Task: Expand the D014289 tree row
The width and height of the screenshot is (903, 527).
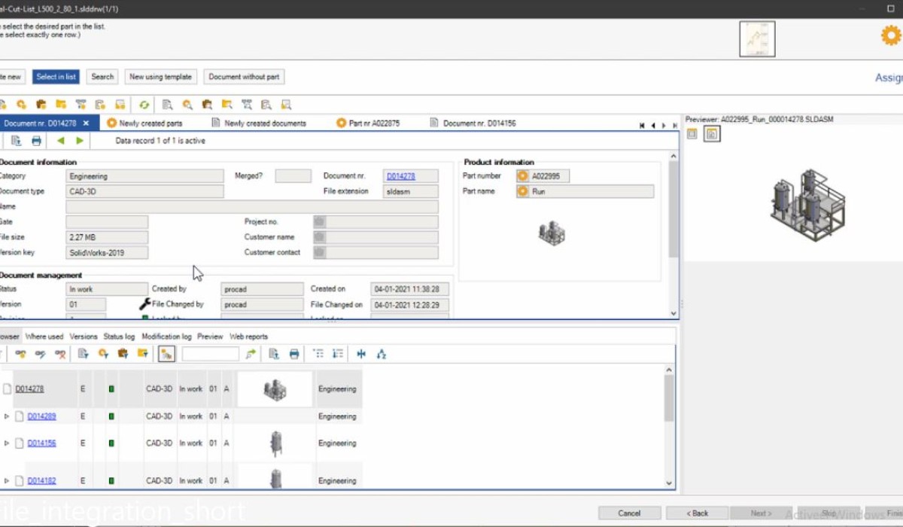Action: coord(7,416)
